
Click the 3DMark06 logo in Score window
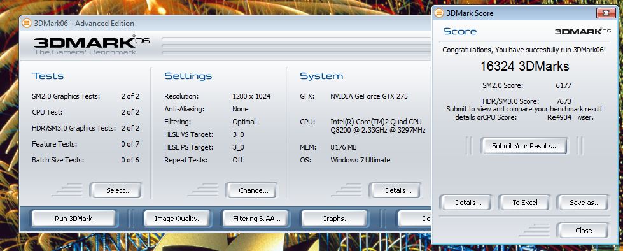(582, 31)
